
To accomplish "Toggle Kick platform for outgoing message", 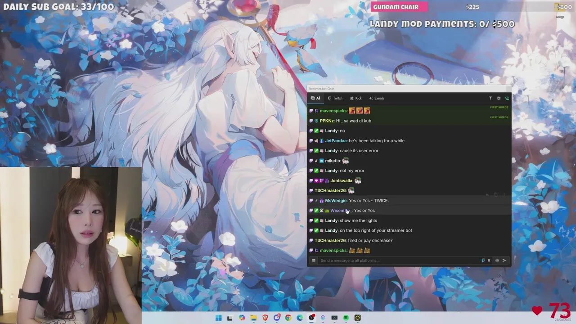I will click(x=489, y=260).
